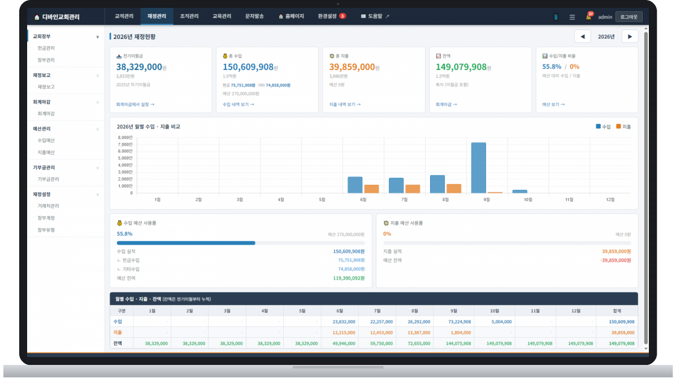
Task: Click the admin username in header
Action: 605,18
